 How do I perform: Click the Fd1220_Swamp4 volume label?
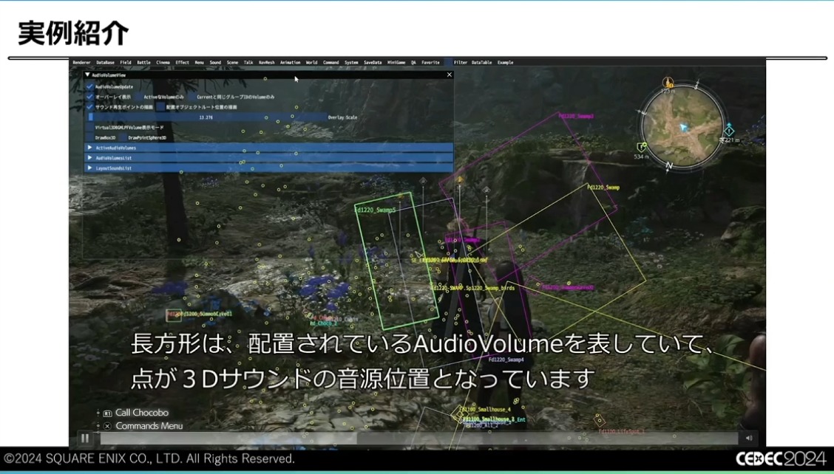[506, 360]
